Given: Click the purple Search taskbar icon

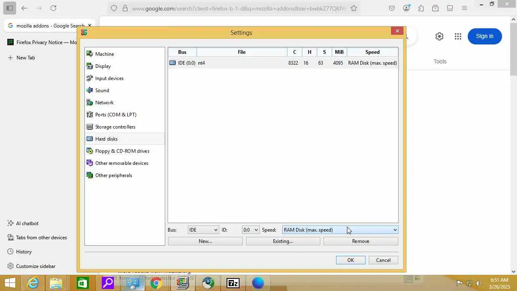Looking at the screenshot, I should tap(107, 283).
